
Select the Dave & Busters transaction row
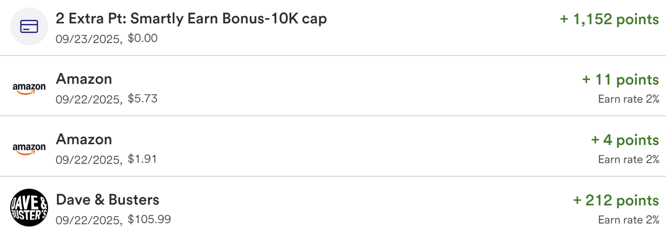point(333,208)
